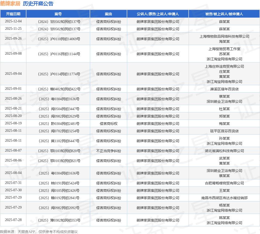
Task: Select the 案号 column header
Action: click(x=58, y=14)
